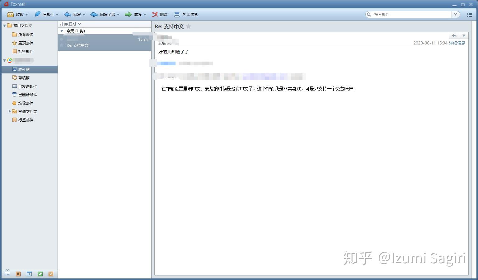Click the 搜索邮件 search input field
This screenshot has height=280, width=478.
[x=408, y=14]
